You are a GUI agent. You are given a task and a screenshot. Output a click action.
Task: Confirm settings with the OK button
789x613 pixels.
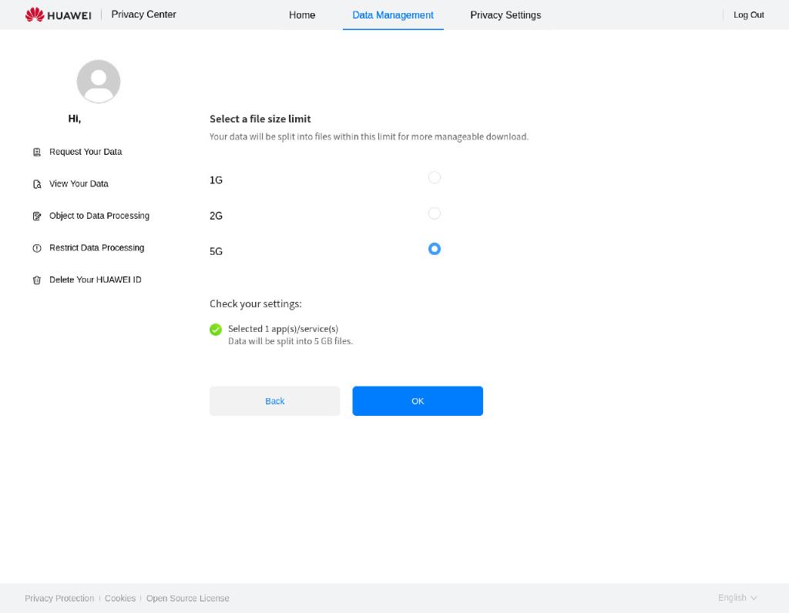tap(418, 400)
